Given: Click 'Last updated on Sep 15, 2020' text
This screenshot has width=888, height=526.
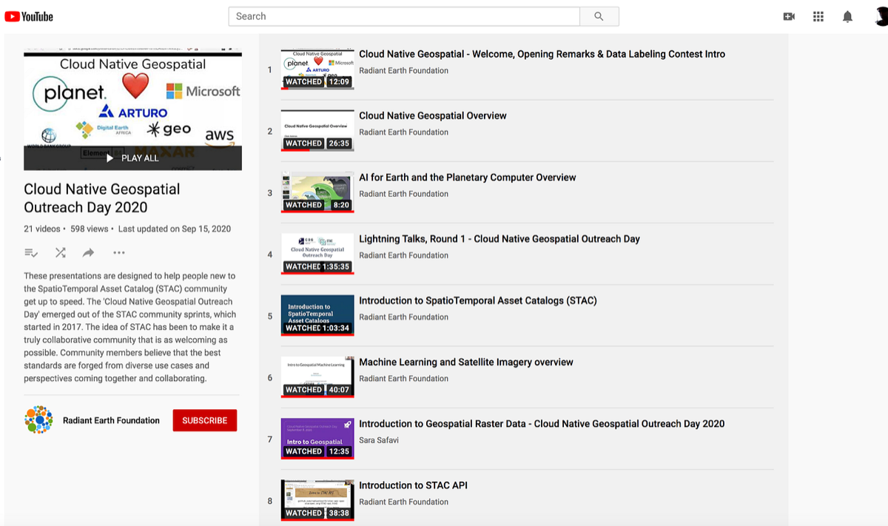Looking at the screenshot, I should (x=175, y=229).
